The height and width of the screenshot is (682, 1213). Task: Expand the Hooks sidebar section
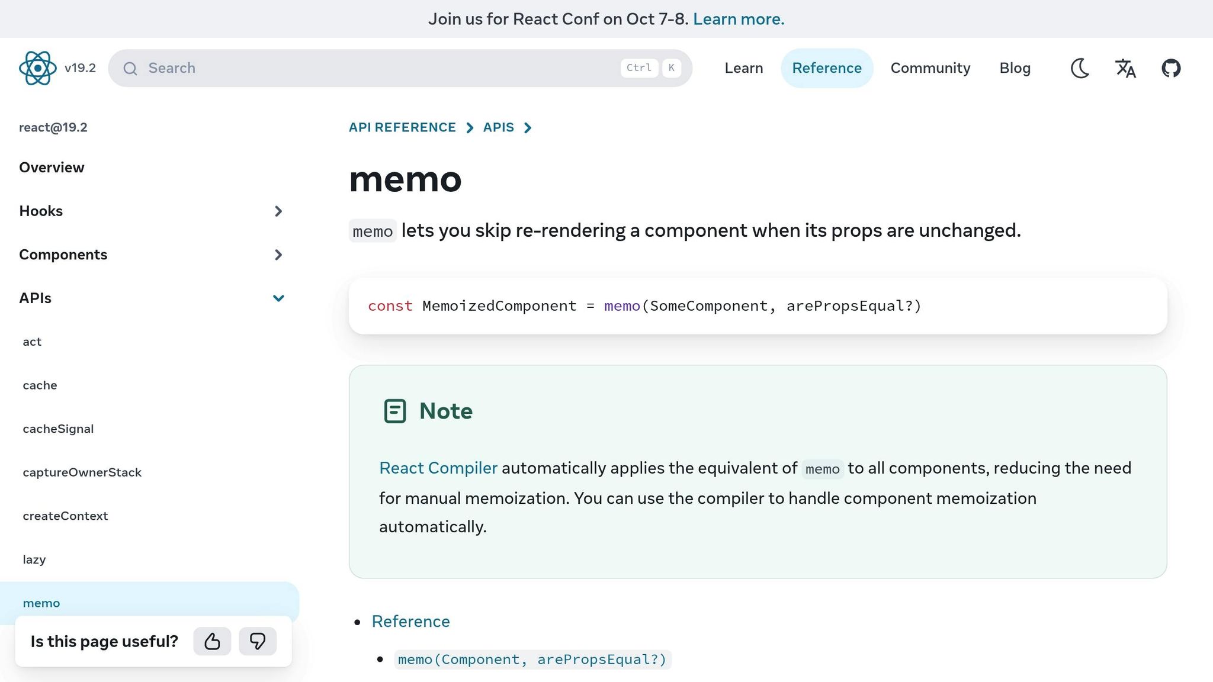point(278,211)
